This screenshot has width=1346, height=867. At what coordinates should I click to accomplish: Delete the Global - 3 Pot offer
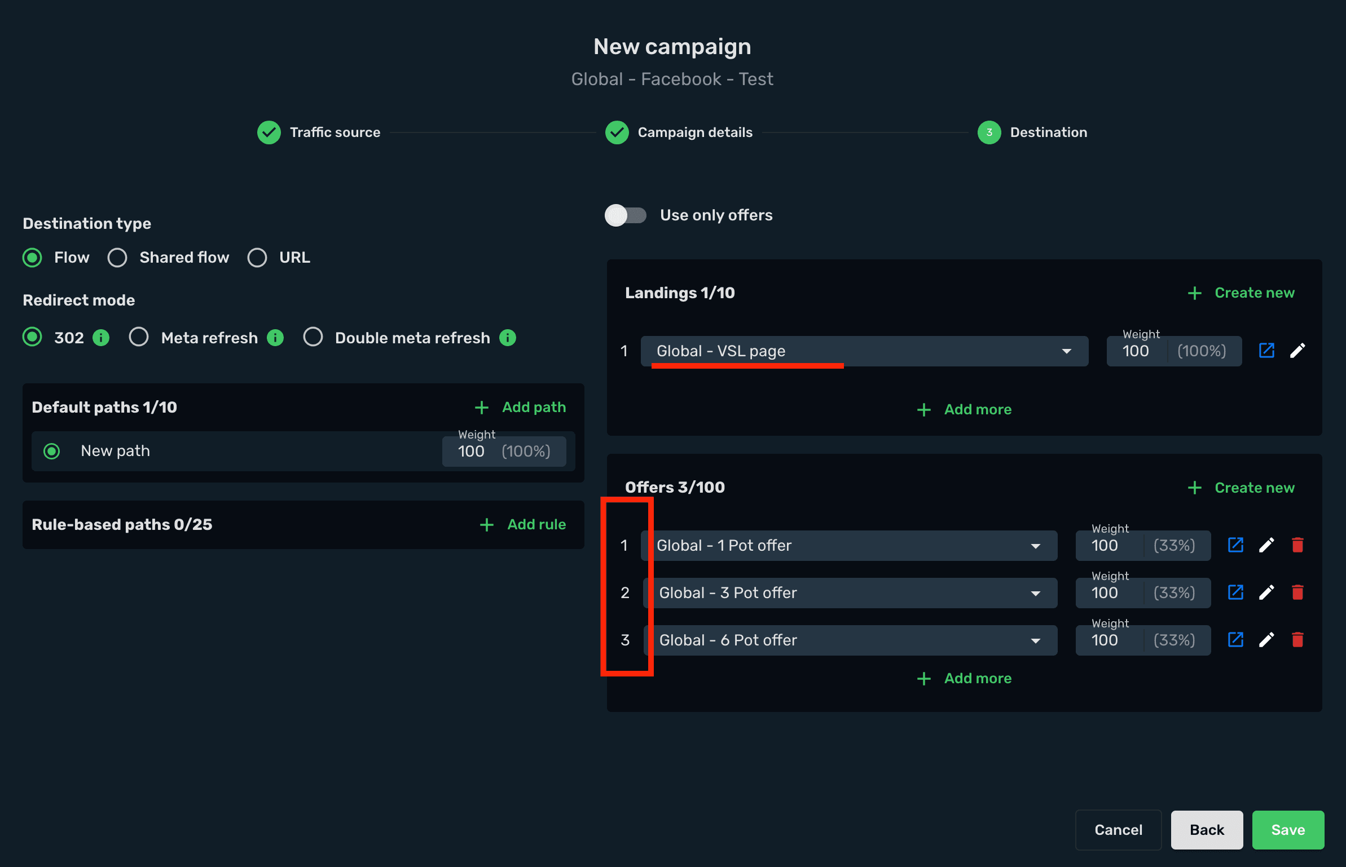point(1297,592)
